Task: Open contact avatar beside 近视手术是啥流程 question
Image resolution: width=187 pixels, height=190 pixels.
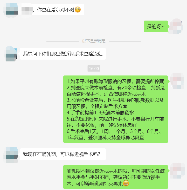Action: [x=11, y=54]
